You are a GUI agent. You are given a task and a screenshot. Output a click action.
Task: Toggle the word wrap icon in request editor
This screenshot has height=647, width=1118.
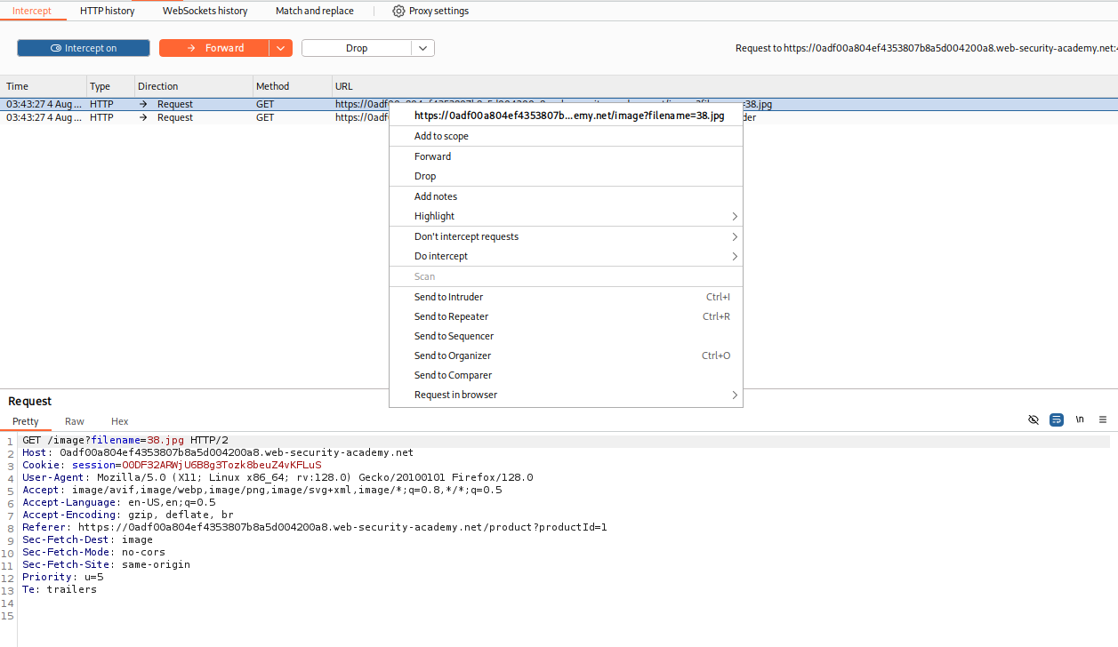(1057, 419)
